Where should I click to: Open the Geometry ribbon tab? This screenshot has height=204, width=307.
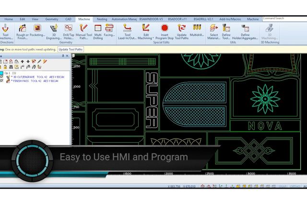pyautogui.click(x=51, y=19)
